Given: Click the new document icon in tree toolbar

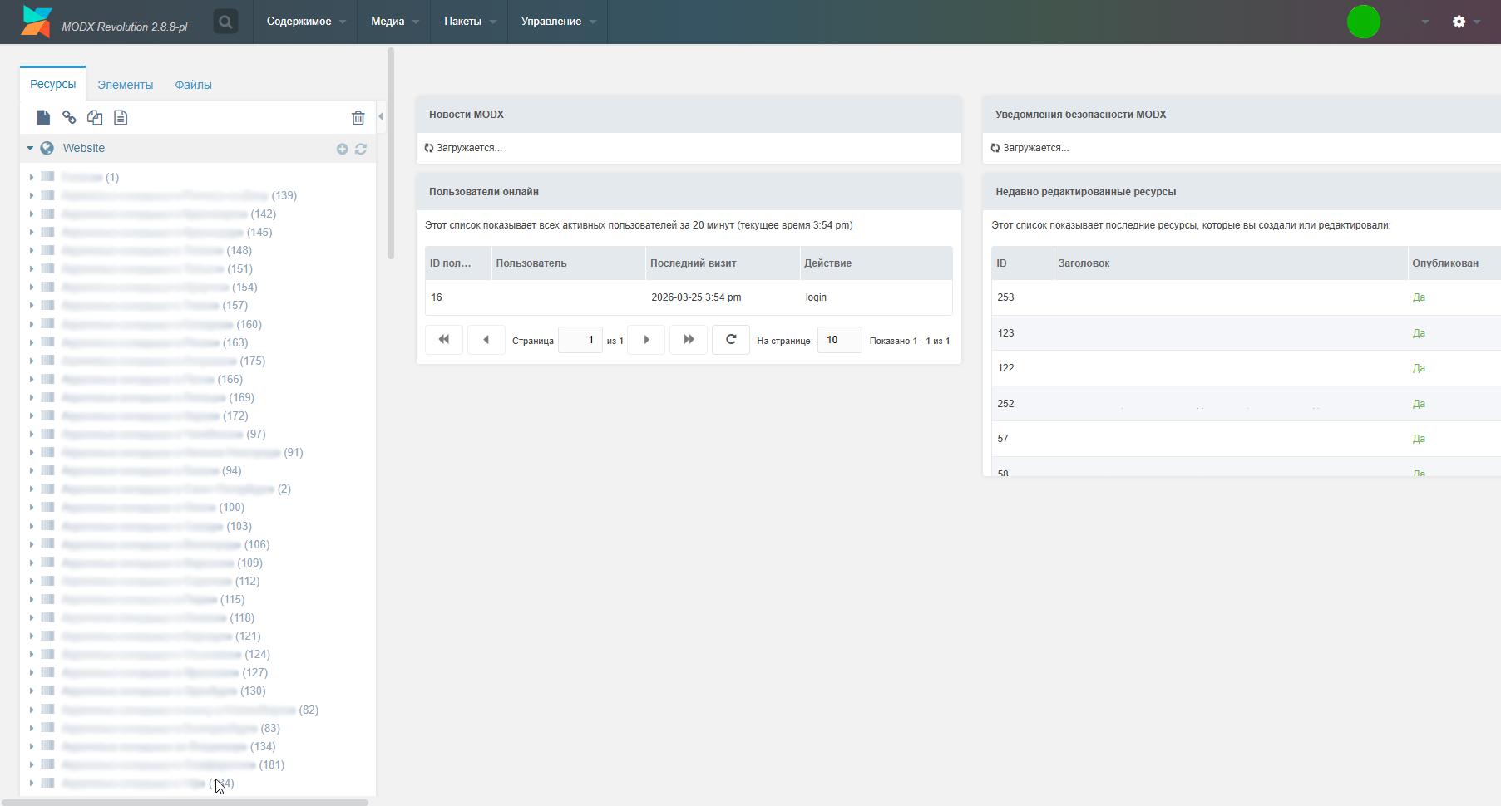Looking at the screenshot, I should (43, 118).
